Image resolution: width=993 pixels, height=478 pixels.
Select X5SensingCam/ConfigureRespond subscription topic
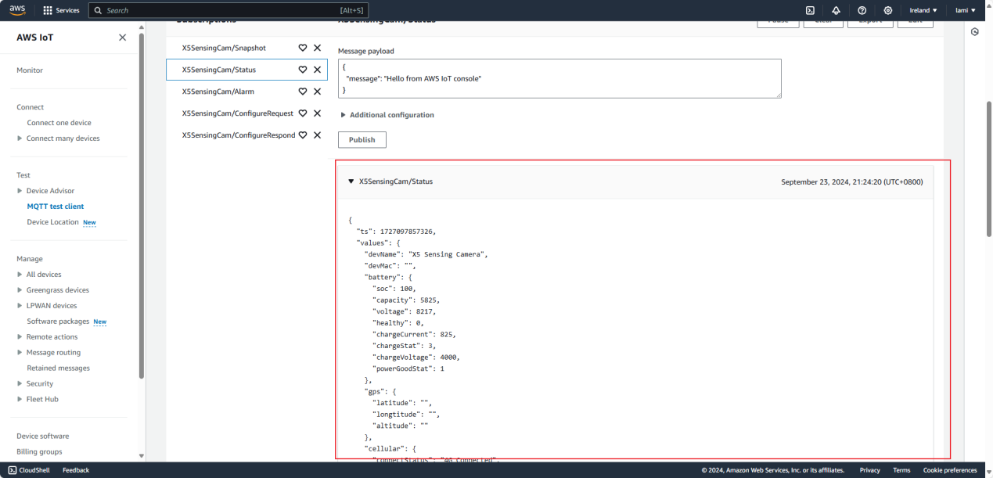239,135
